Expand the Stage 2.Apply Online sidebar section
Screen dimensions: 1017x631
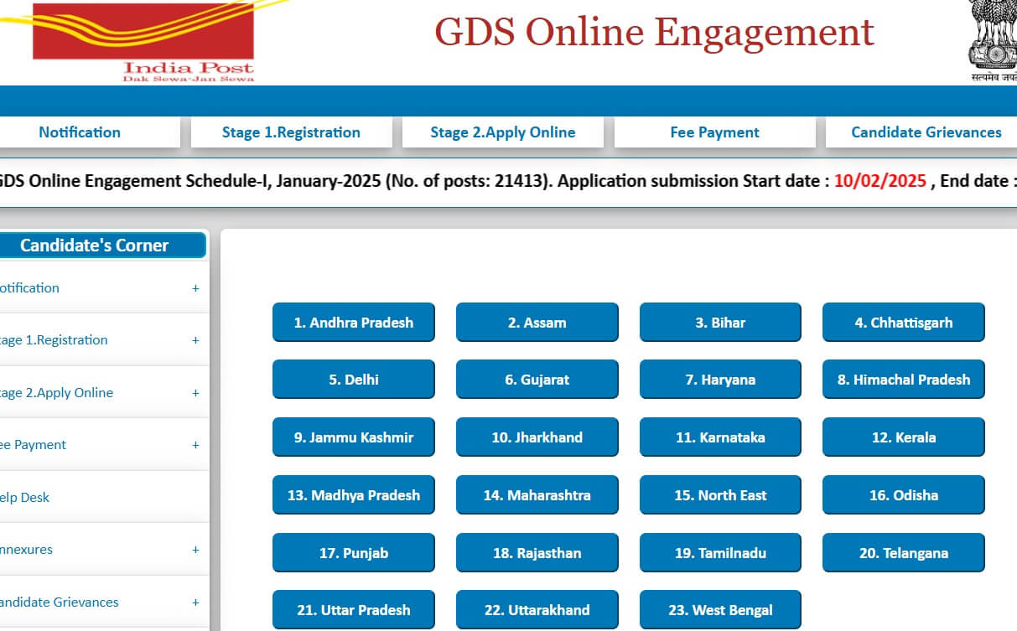(195, 392)
